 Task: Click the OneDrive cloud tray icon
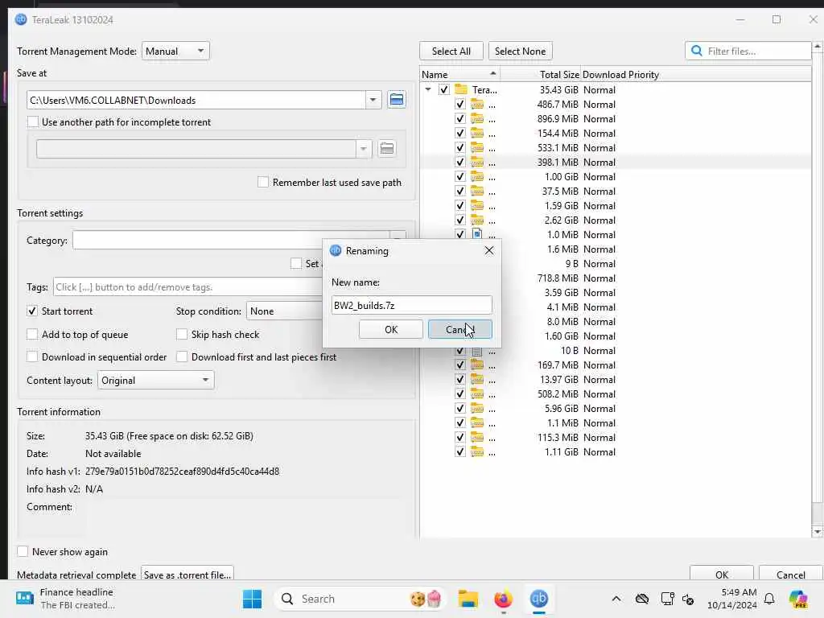(641, 599)
